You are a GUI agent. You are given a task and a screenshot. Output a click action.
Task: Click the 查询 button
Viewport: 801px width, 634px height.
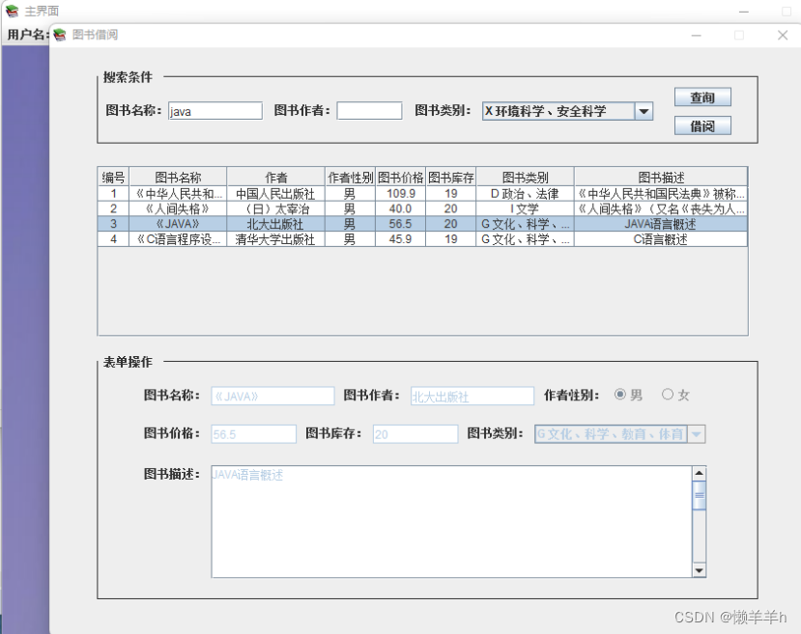pos(702,96)
